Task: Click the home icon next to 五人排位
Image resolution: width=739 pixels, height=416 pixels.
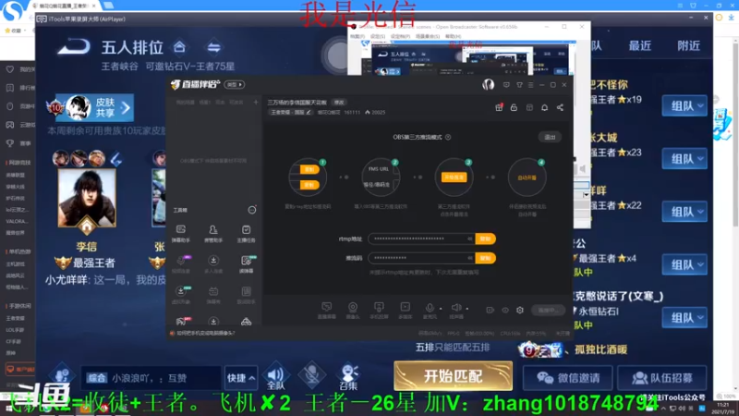Action: pos(179,47)
